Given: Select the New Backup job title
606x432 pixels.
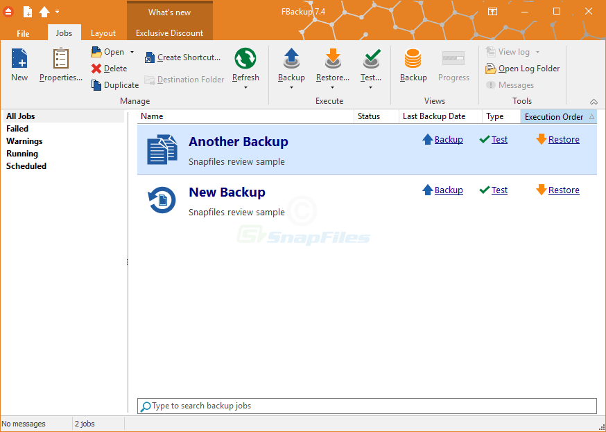Looking at the screenshot, I should (x=227, y=192).
